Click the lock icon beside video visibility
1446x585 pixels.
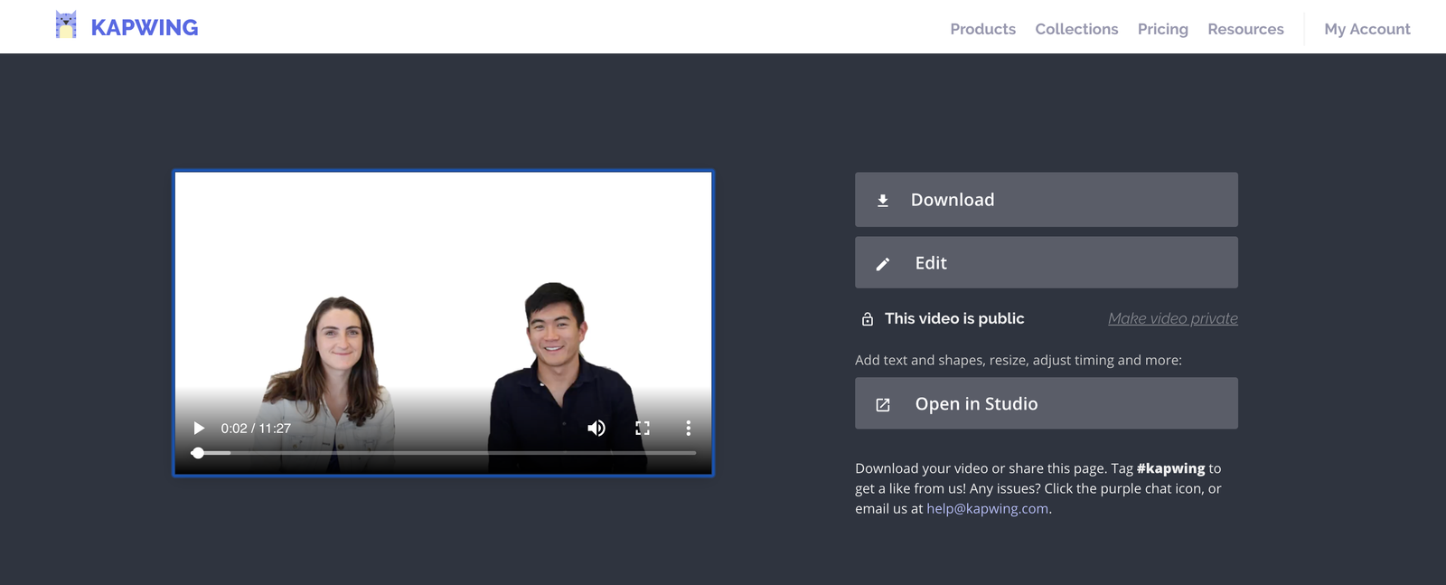point(868,319)
